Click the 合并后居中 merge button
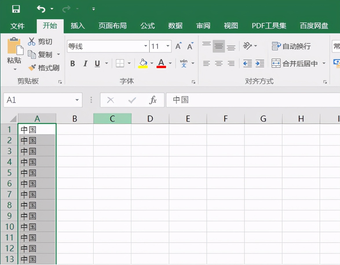 pos(295,63)
